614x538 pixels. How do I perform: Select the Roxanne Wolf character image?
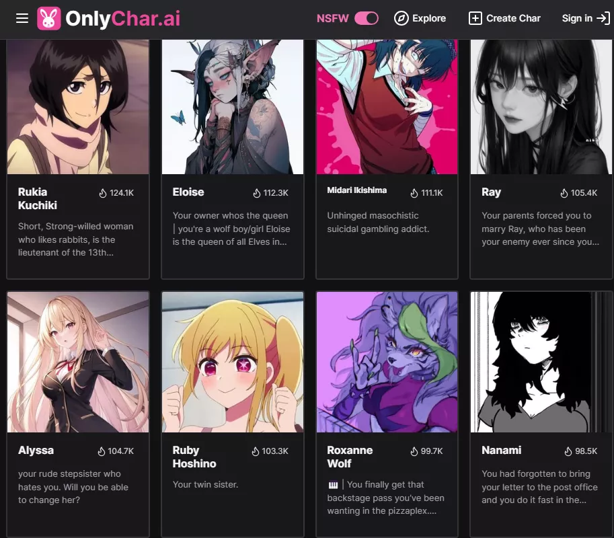[x=387, y=362]
